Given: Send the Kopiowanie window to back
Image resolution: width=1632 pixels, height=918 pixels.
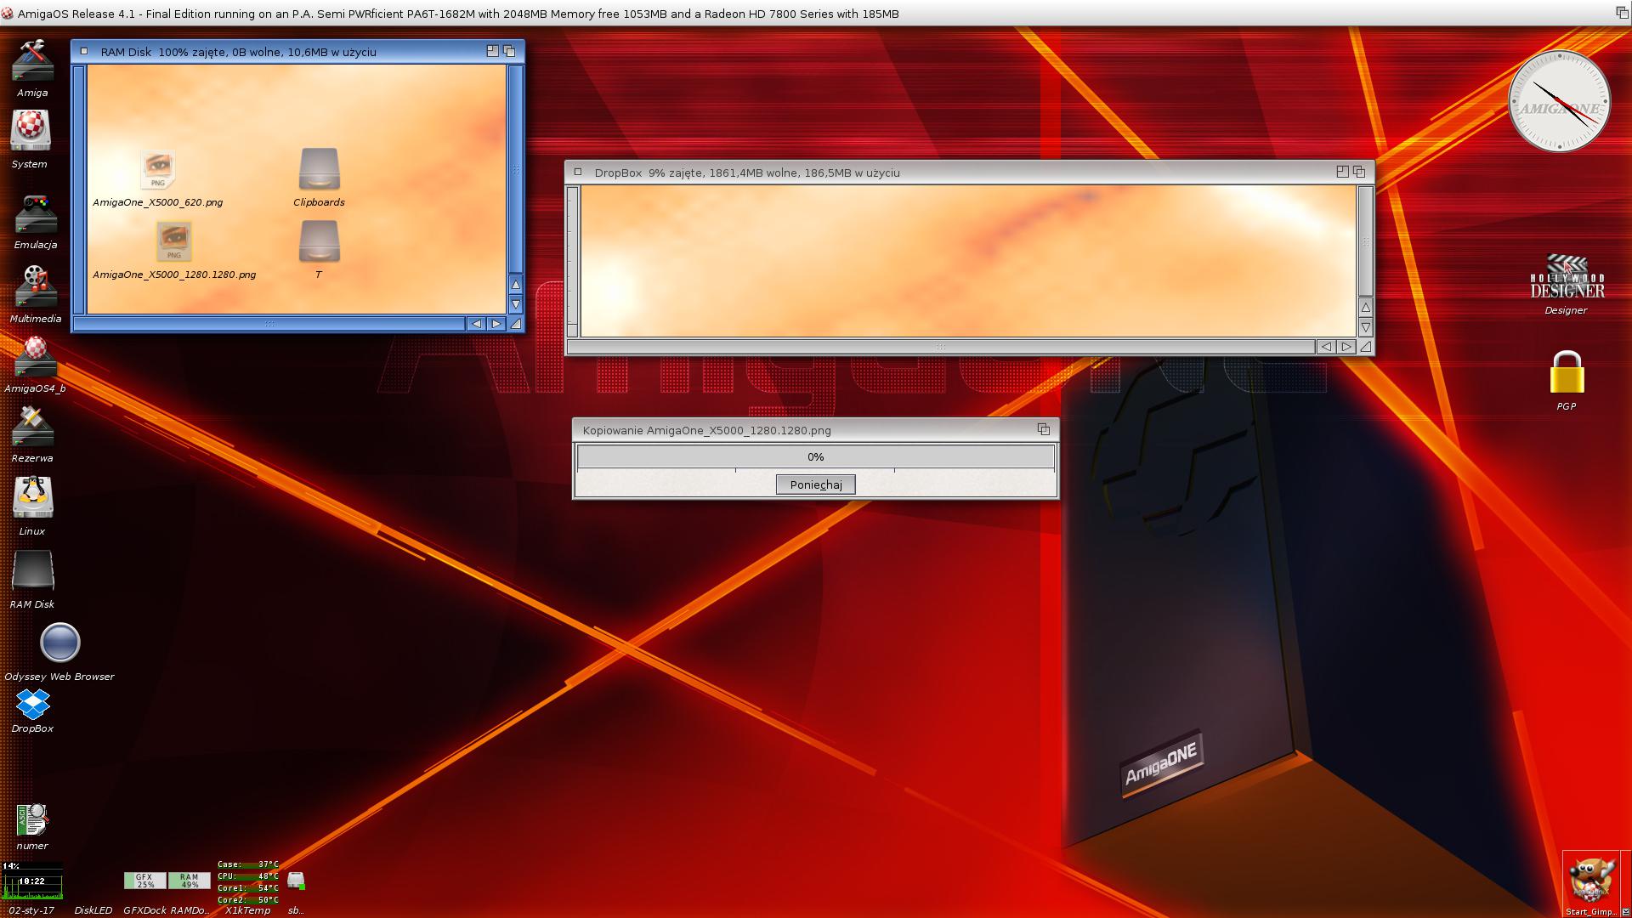Looking at the screenshot, I should [x=1044, y=429].
